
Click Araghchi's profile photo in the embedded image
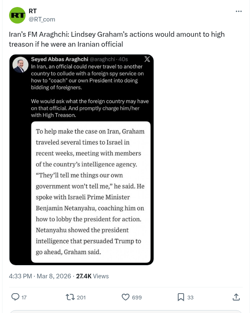pos(21,65)
